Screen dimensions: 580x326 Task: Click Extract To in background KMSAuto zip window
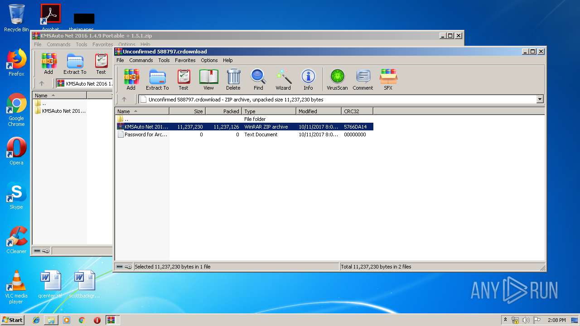point(75,64)
